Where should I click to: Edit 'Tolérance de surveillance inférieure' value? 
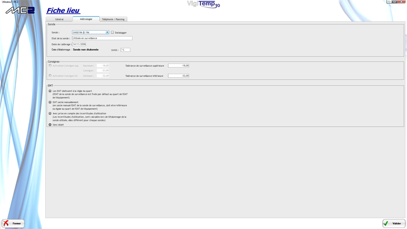pyautogui.click(x=179, y=76)
